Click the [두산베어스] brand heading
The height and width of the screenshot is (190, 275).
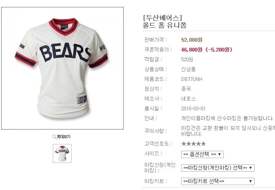pyautogui.click(x=162, y=18)
